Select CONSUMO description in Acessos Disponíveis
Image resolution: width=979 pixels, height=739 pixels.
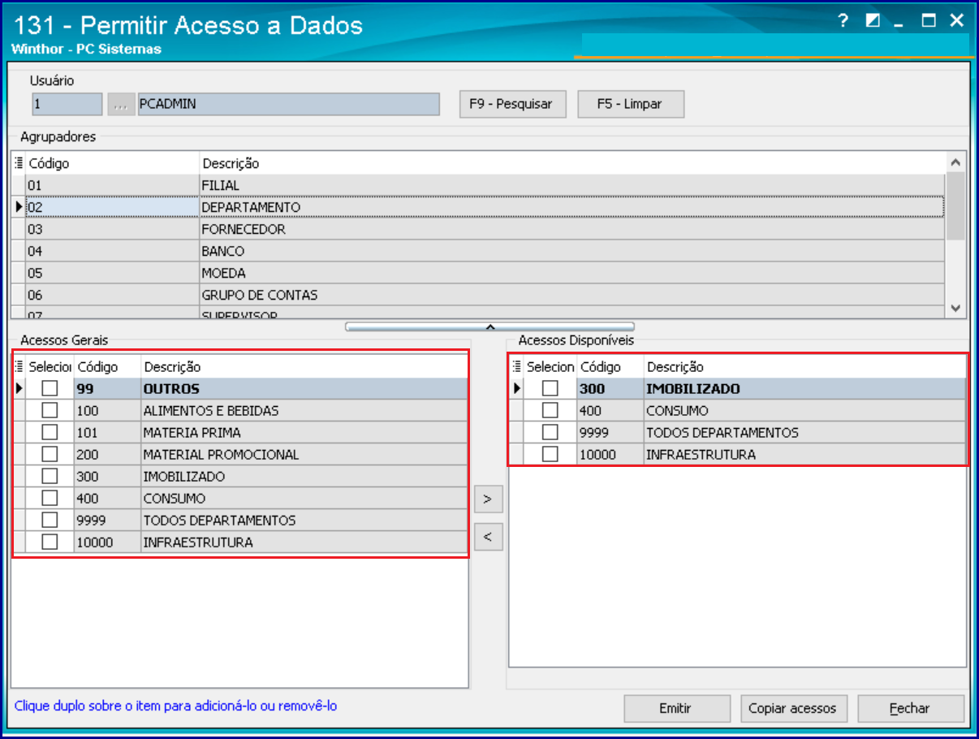pos(804,410)
